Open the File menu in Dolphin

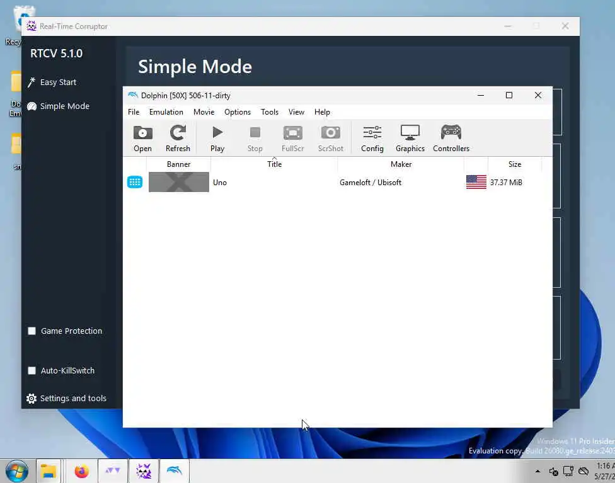(134, 112)
